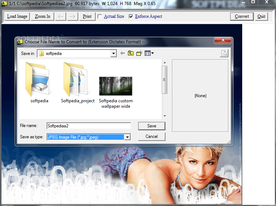Cancel the save dialog

click(152, 136)
